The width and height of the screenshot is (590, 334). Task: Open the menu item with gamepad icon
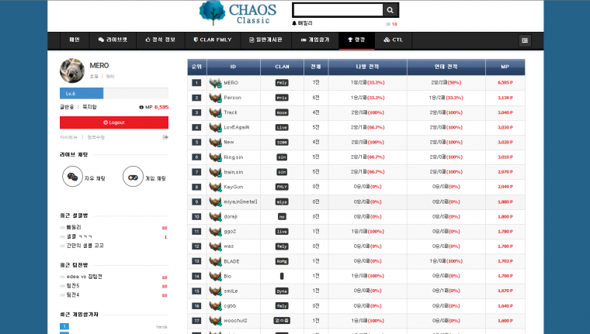pyautogui.click(x=315, y=40)
